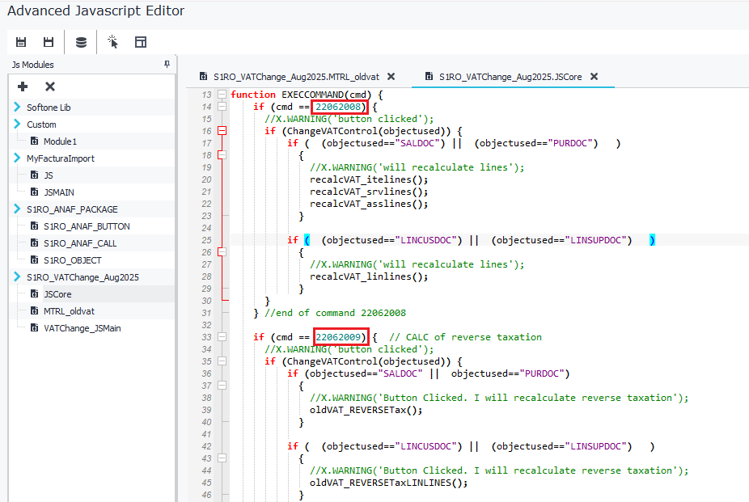Select the S1RO_VATChange_Aug2025 tree label
Viewport: 749px width, 502px height.
pyautogui.click(x=83, y=277)
